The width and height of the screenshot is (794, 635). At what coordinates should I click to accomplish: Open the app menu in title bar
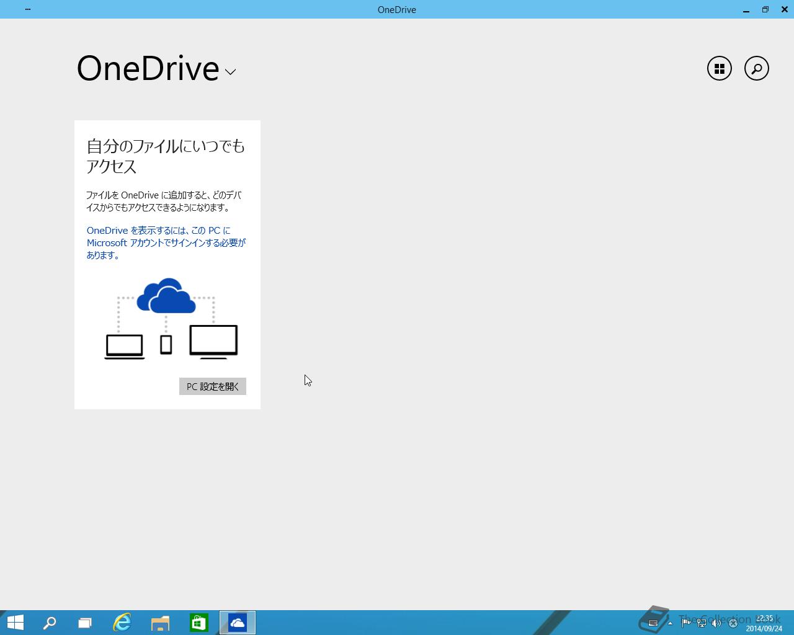click(x=28, y=9)
